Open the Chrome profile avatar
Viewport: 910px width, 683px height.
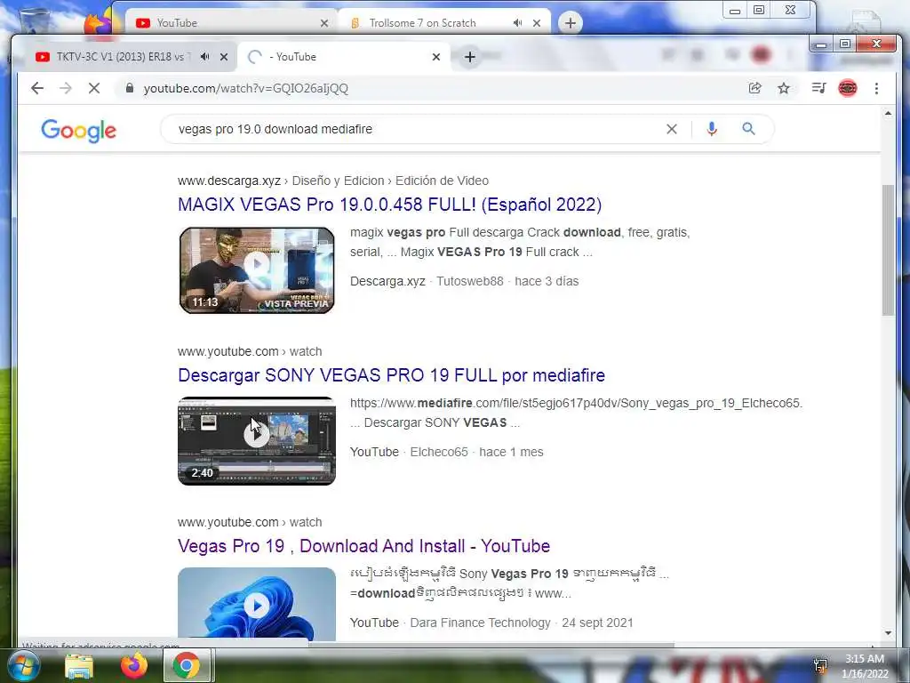[847, 88]
